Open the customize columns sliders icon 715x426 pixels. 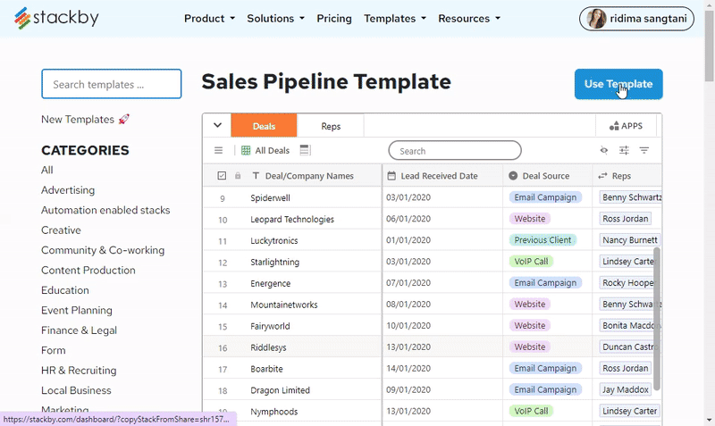pyautogui.click(x=624, y=150)
